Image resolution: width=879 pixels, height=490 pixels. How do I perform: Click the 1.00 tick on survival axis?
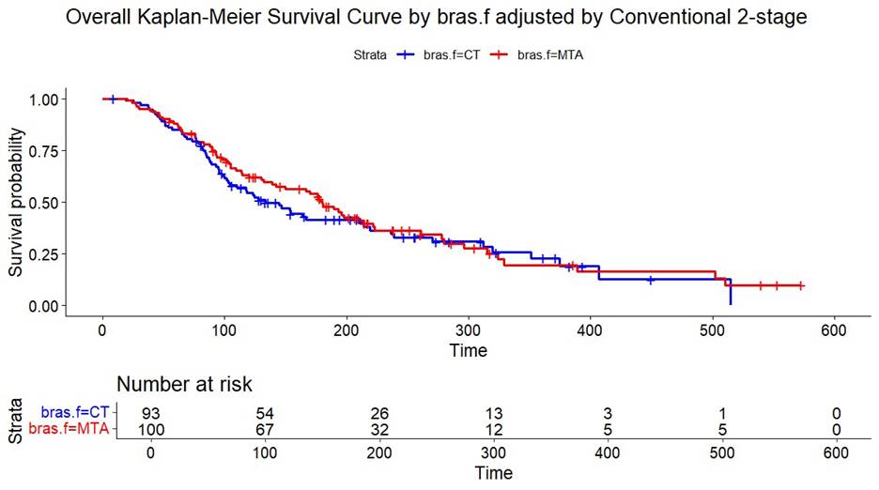click(46, 100)
